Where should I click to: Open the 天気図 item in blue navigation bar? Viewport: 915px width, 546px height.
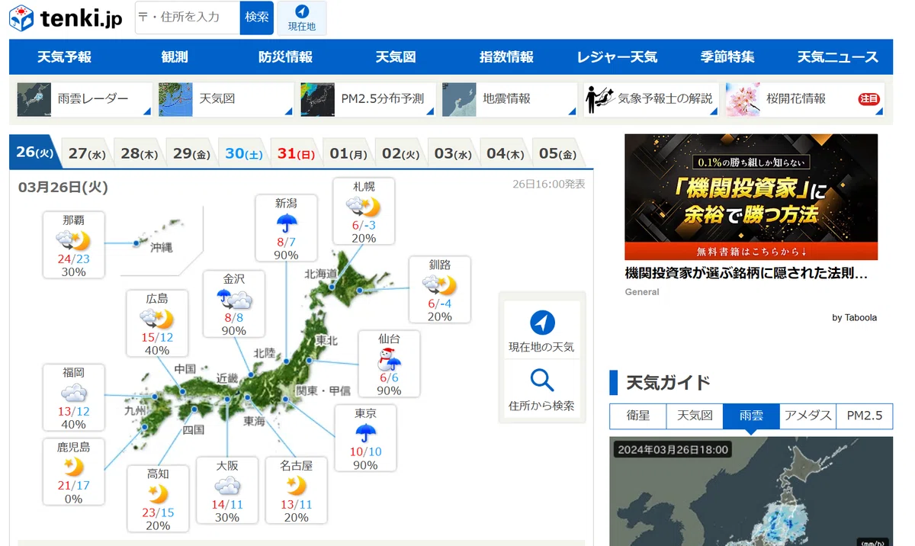pos(396,57)
